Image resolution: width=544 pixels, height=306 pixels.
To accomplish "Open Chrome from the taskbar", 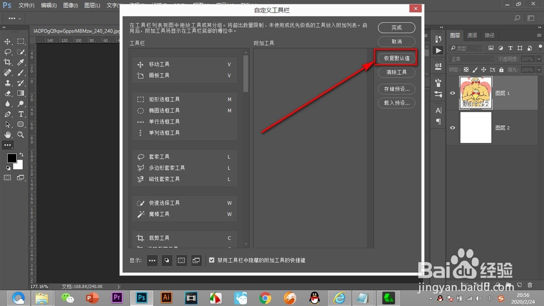I will coord(265,298).
